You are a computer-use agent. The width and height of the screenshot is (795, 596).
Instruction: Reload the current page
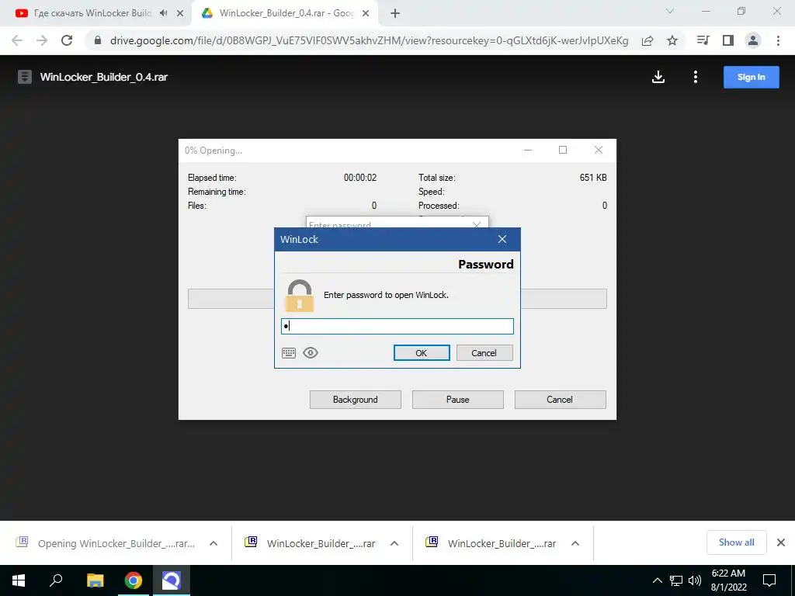[x=67, y=40]
